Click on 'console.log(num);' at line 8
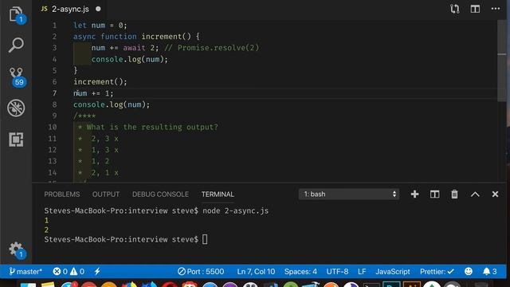Viewport: 510px width, 287px height. (x=112, y=104)
